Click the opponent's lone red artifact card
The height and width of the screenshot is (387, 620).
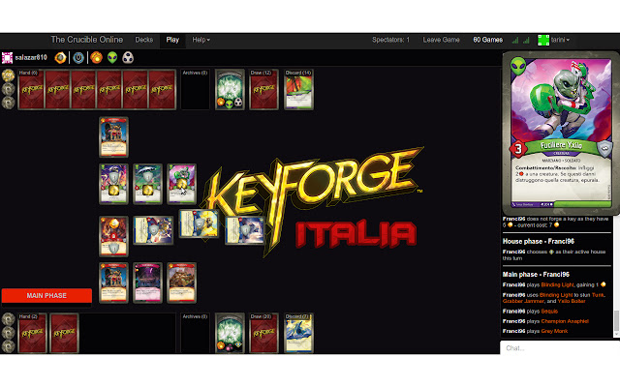tap(113, 137)
